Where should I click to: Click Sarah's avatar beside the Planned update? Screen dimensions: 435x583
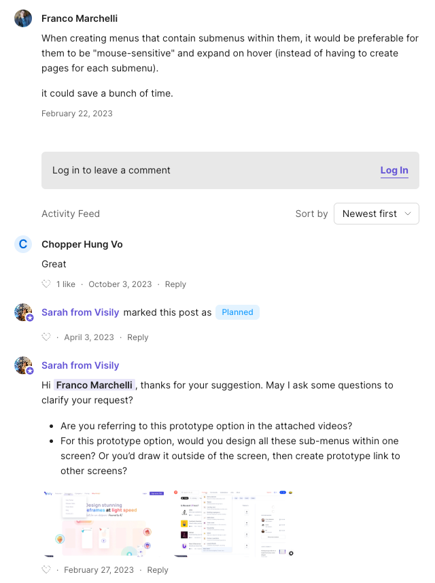point(23,312)
